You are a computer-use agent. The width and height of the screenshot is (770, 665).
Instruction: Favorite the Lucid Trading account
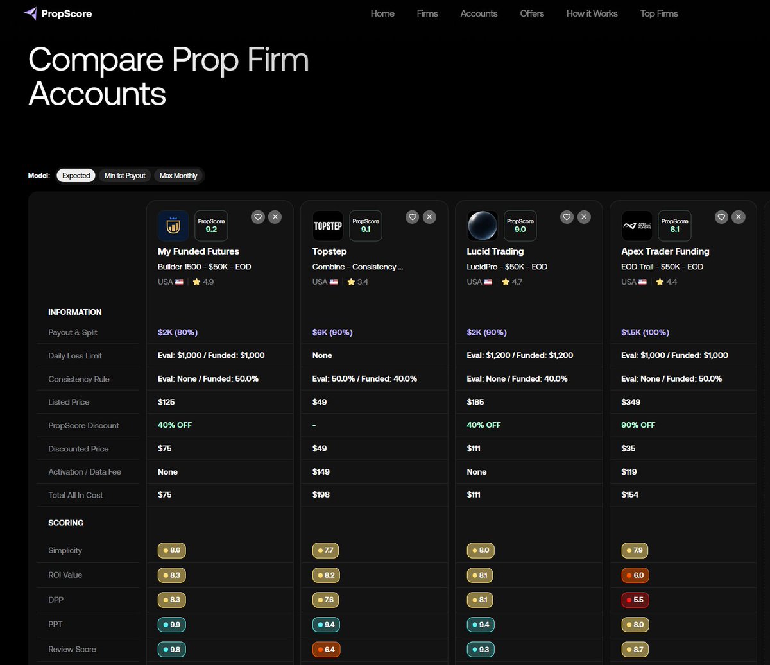(x=567, y=217)
